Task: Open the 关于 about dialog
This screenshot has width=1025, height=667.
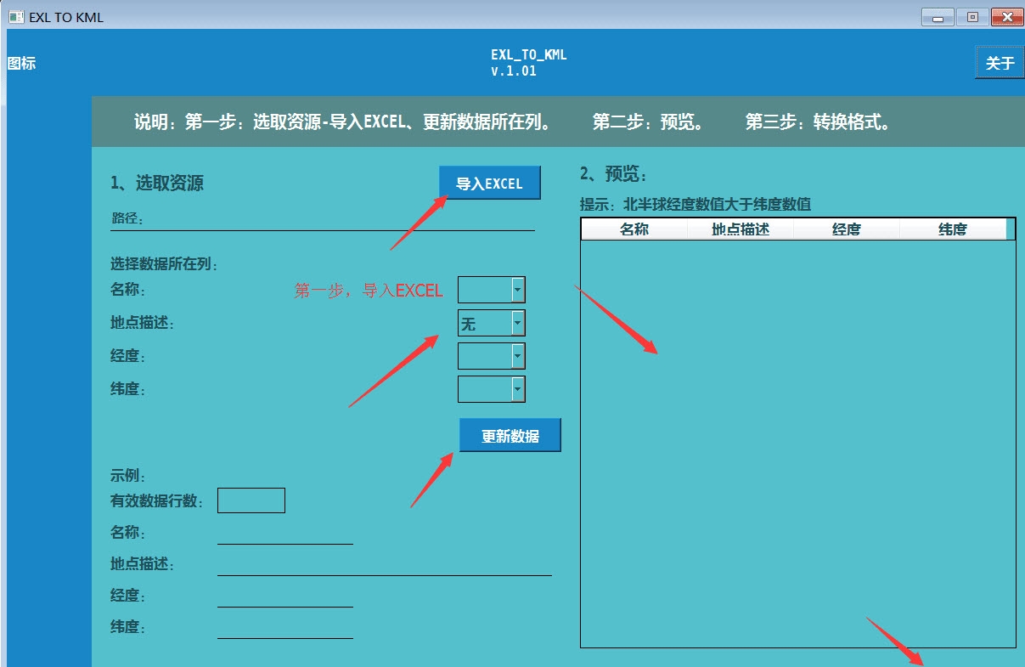Action: 1000,63
